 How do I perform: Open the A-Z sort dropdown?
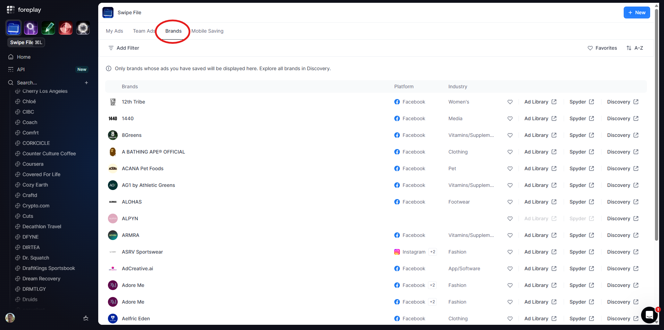point(635,48)
